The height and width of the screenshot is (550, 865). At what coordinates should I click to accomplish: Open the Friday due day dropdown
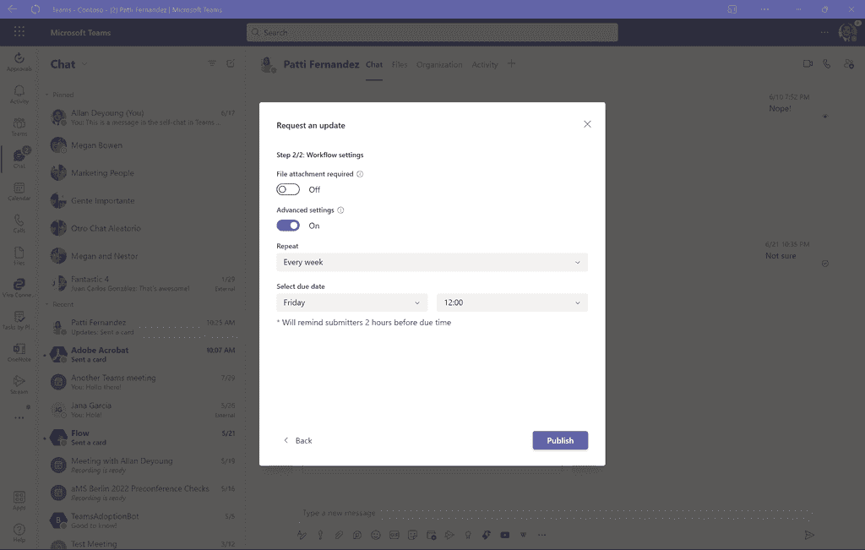(352, 302)
